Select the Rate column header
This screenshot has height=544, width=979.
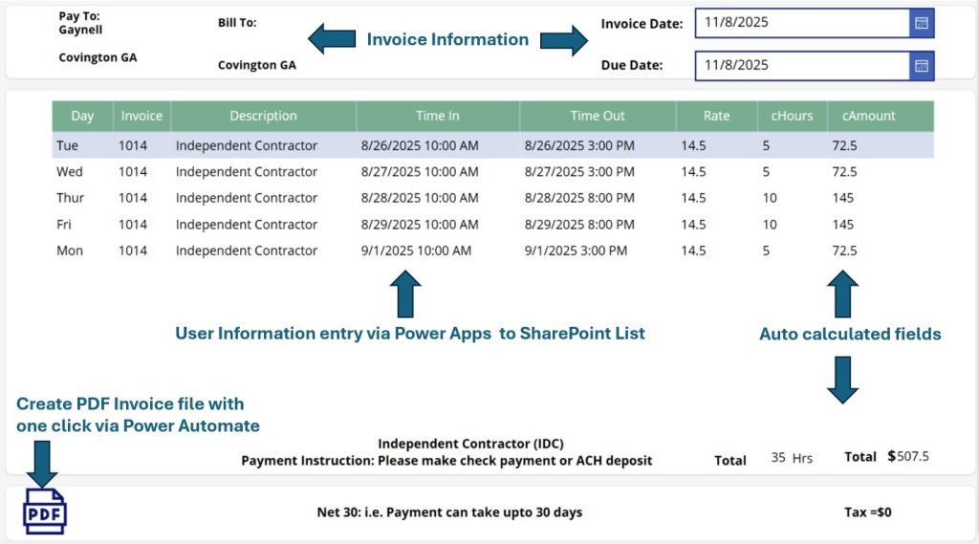(717, 117)
